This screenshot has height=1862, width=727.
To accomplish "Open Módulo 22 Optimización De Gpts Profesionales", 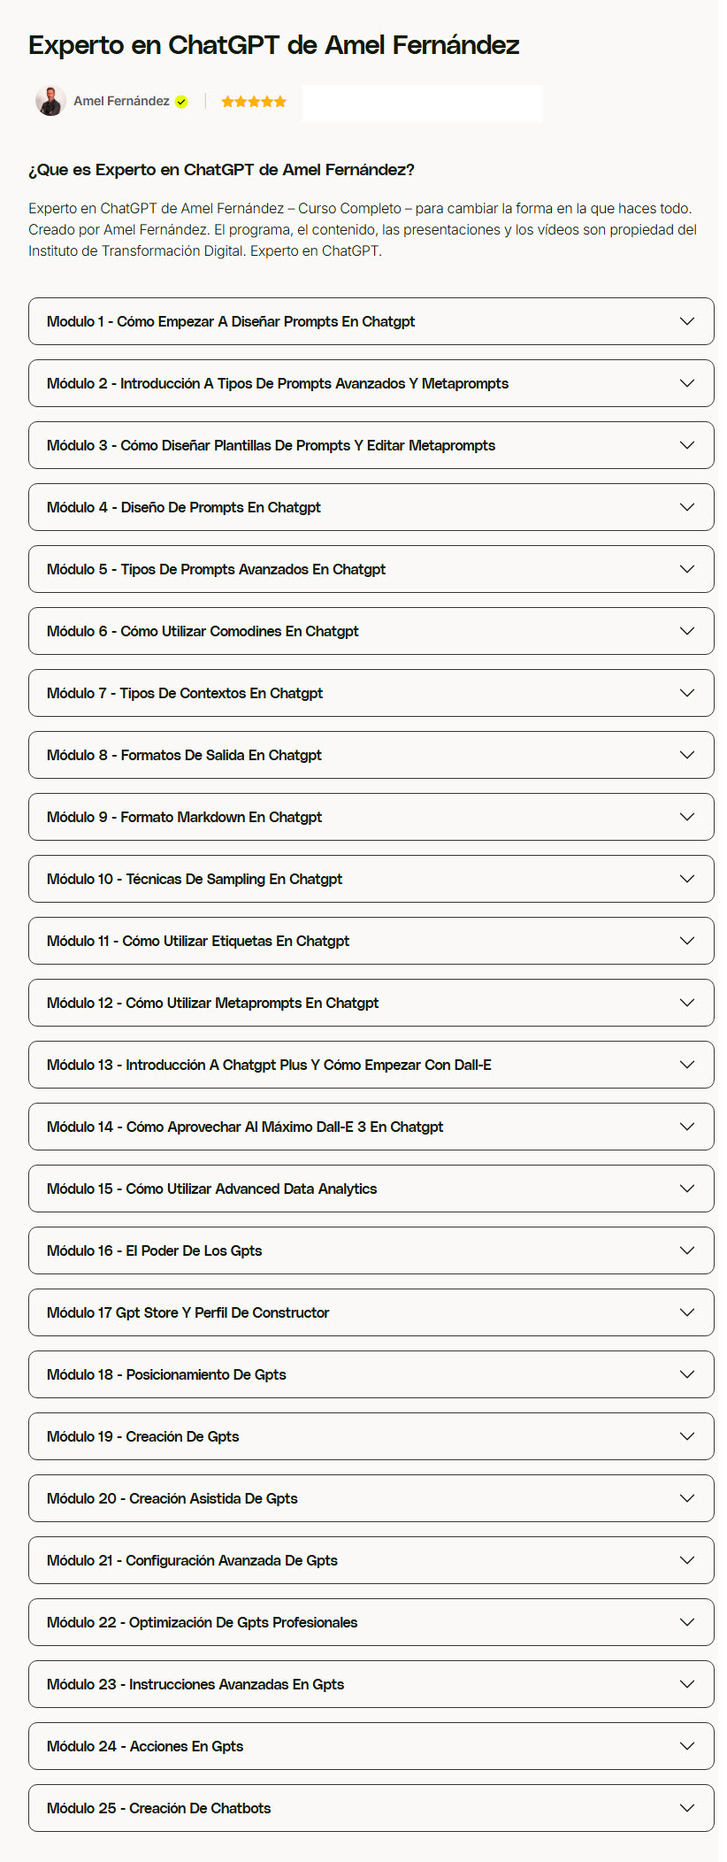I will 371,1622.
